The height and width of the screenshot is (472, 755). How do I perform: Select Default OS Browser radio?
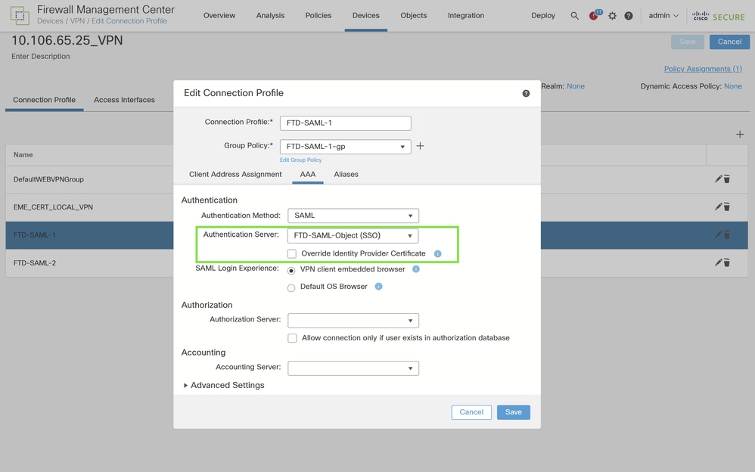tap(291, 288)
